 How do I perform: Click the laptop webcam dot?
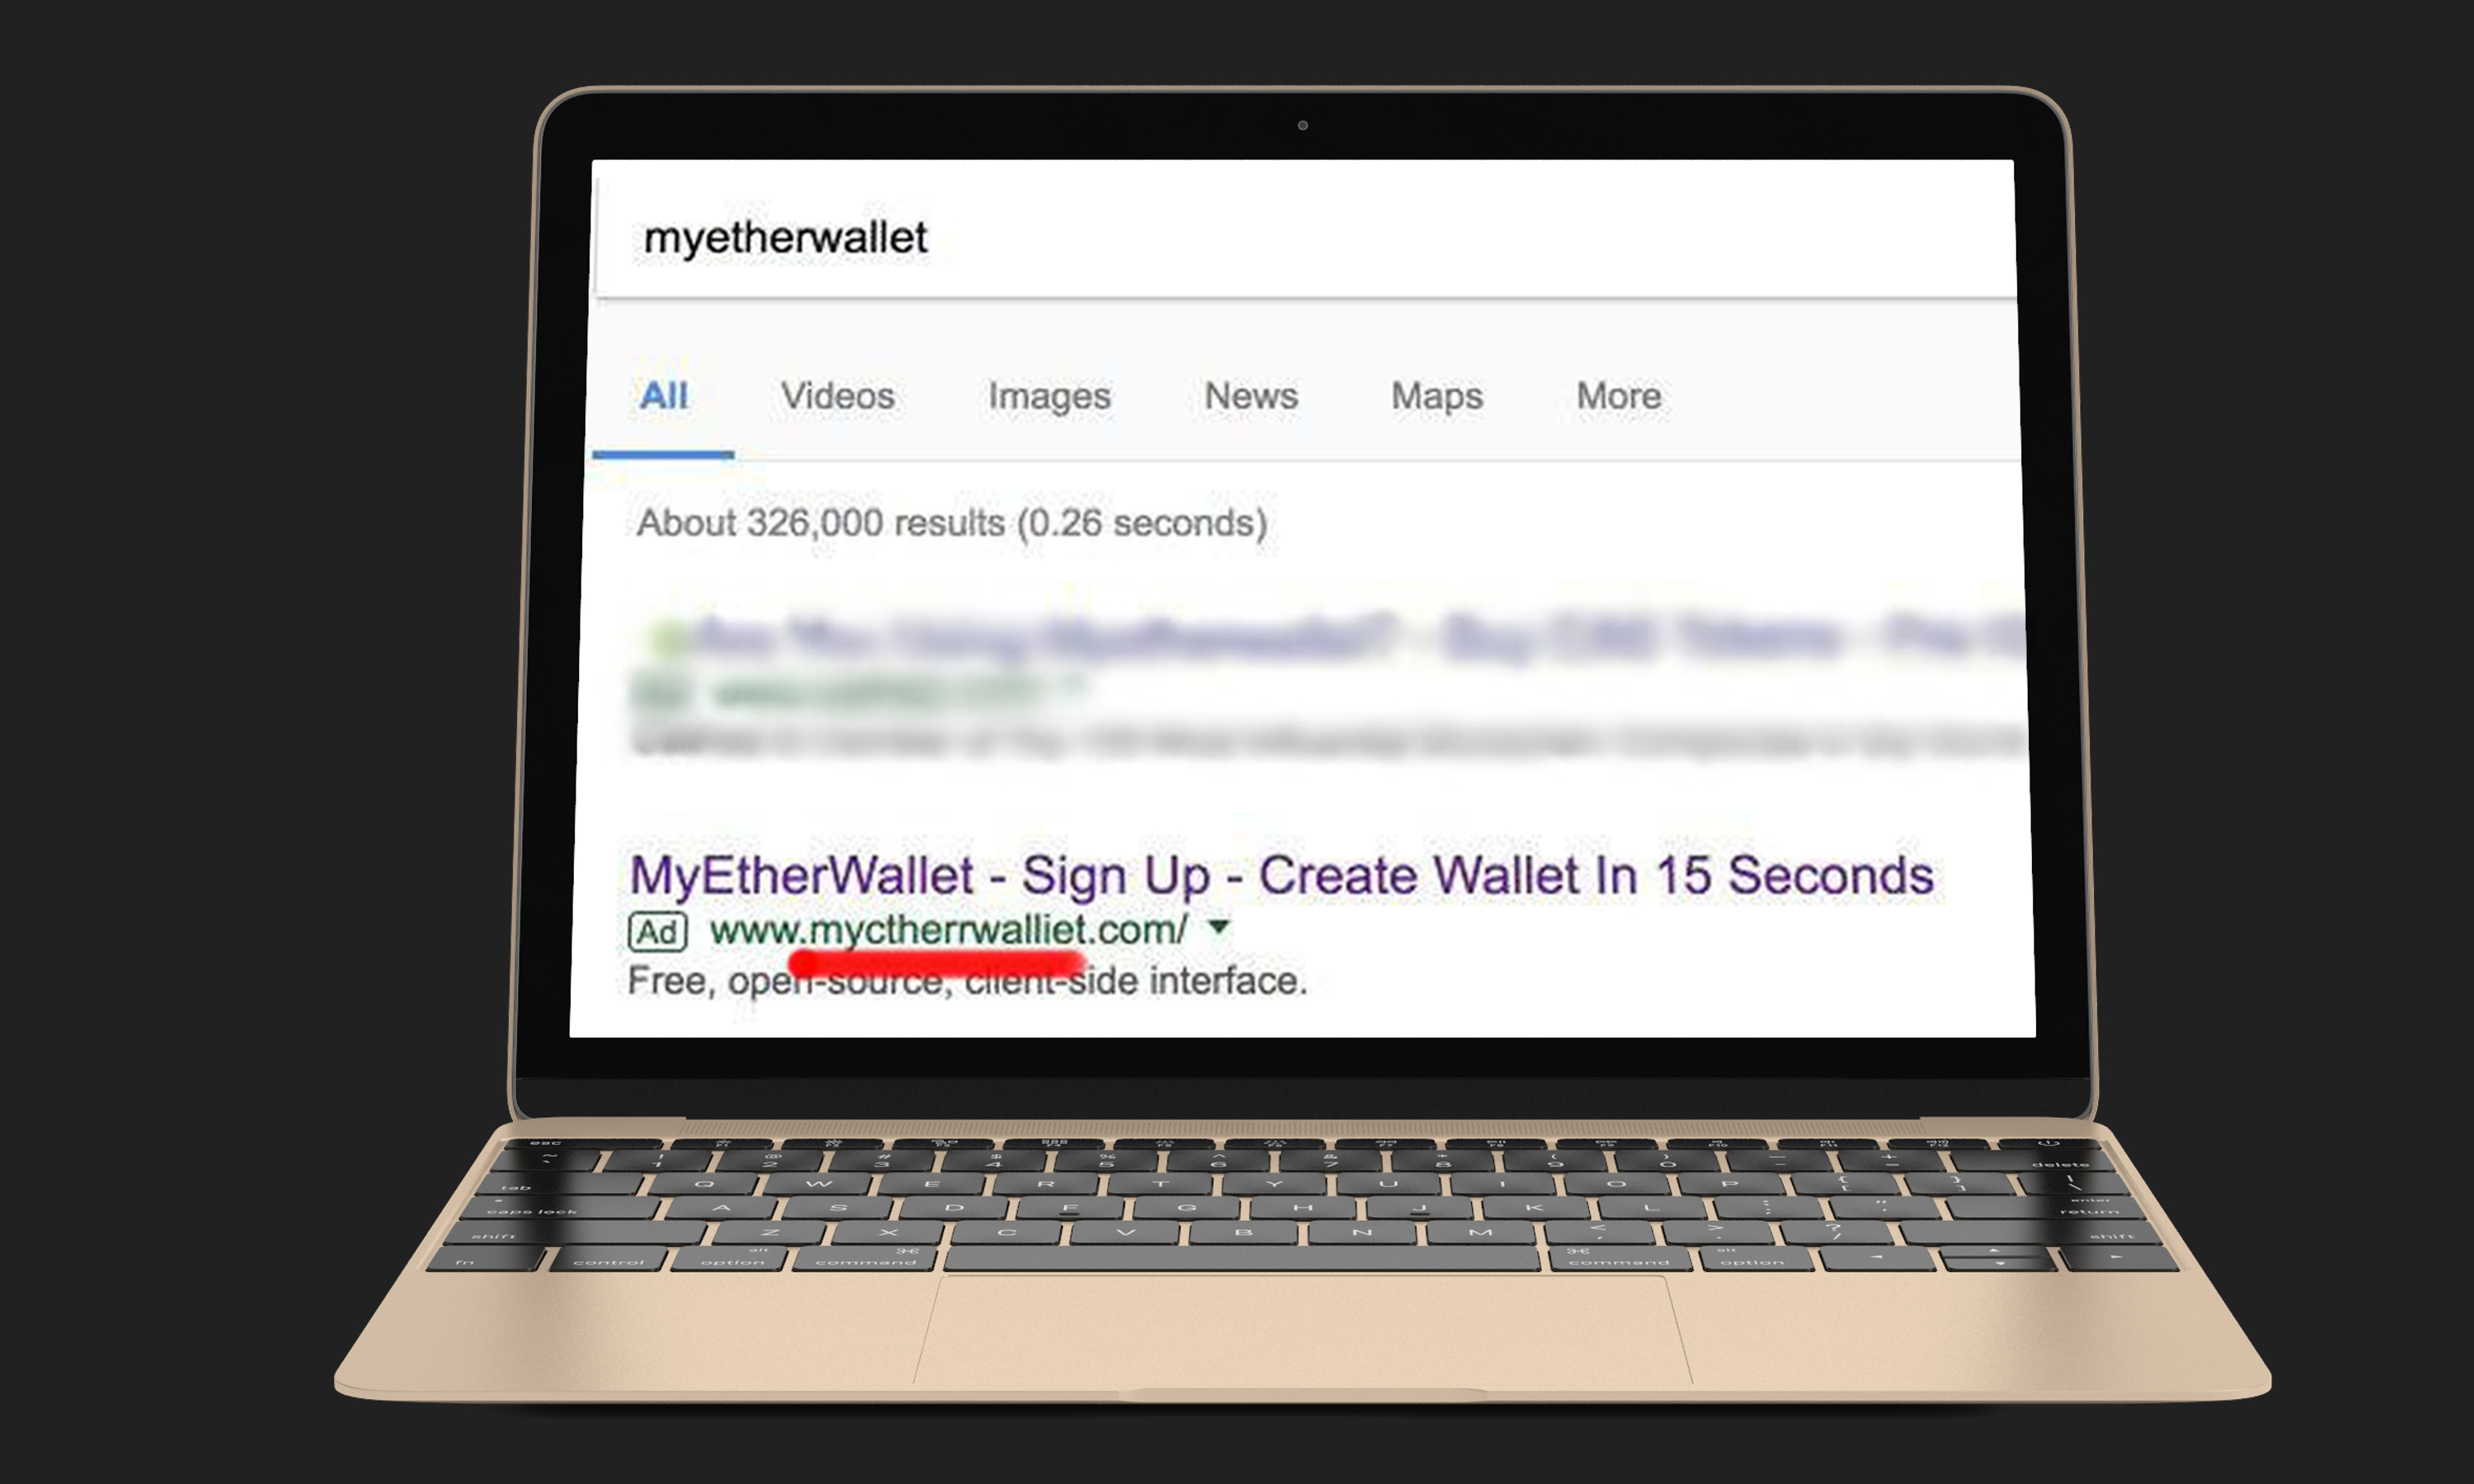pos(1302,125)
